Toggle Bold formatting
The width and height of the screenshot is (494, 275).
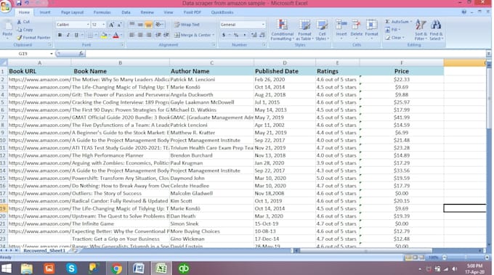(60, 36)
